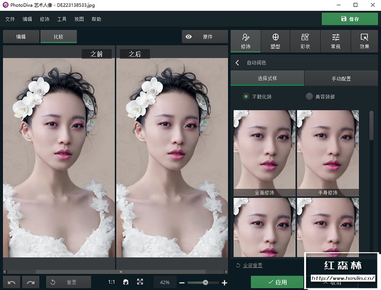Open the 42% zoom level box
Image resolution: width=381 pixels, height=290 pixels.
pos(165,282)
